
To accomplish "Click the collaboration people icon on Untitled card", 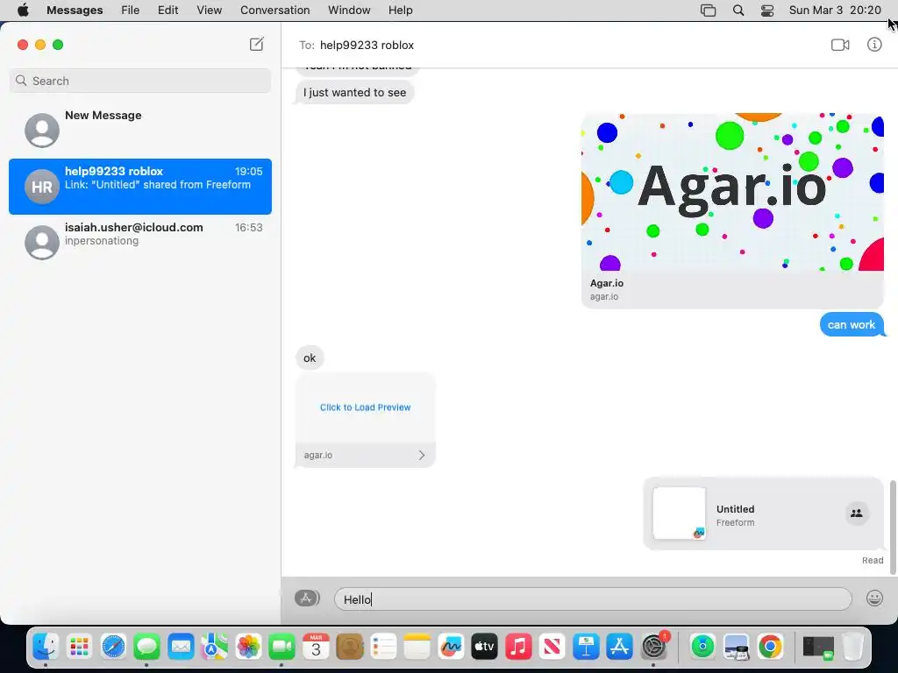I will coord(857,514).
